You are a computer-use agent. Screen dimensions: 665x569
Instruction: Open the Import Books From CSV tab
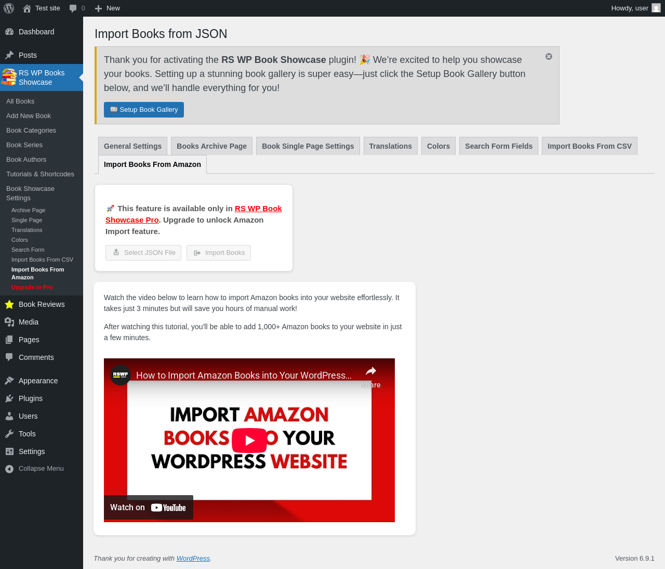coord(590,146)
